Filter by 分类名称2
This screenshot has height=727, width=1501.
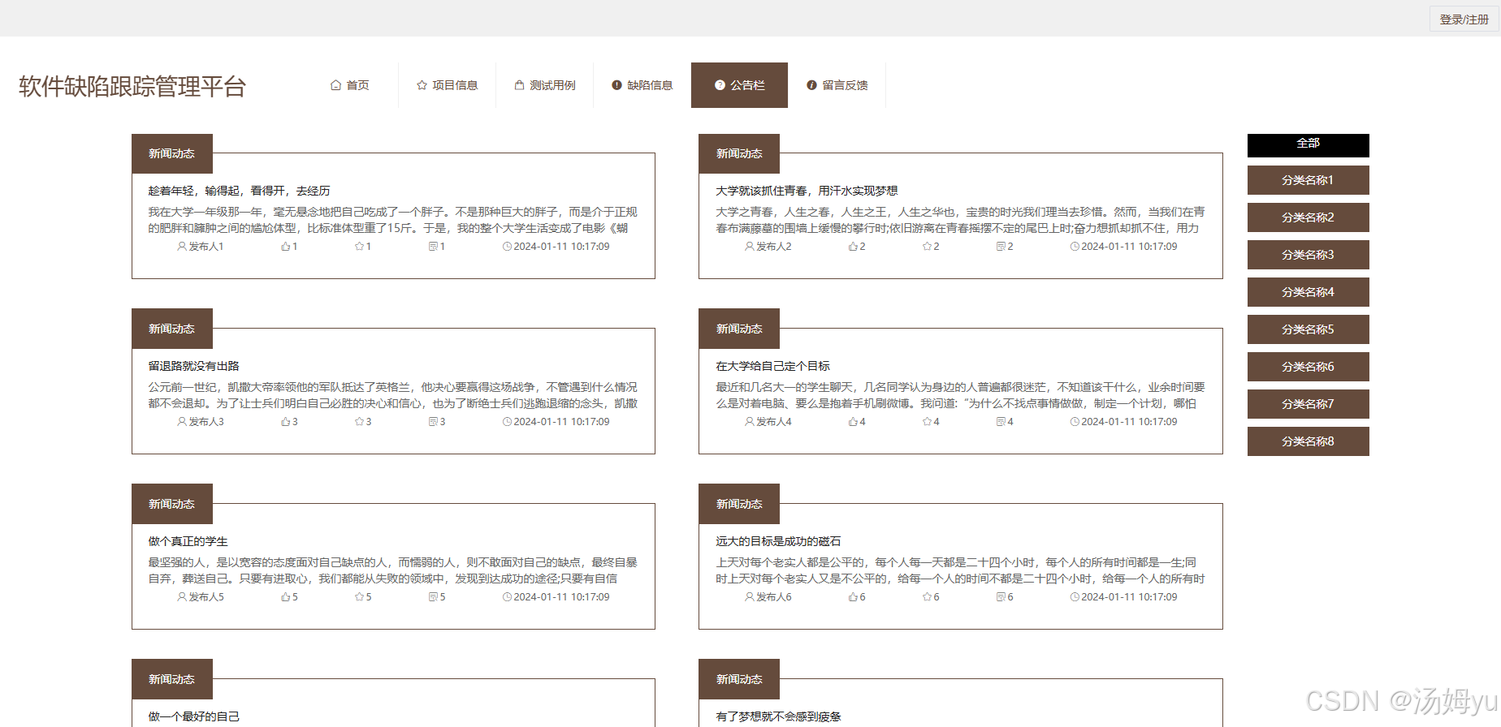pyautogui.click(x=1309, y=217)
